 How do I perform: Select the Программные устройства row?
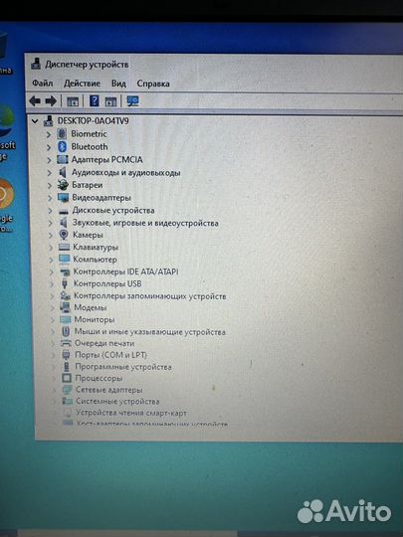click(x=123, y=367)
